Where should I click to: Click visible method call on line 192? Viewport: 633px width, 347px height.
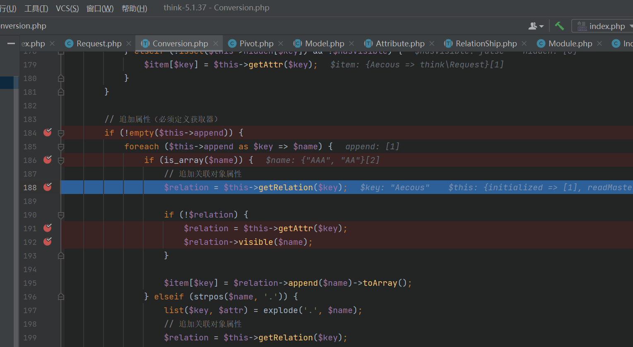pos(256,242)
